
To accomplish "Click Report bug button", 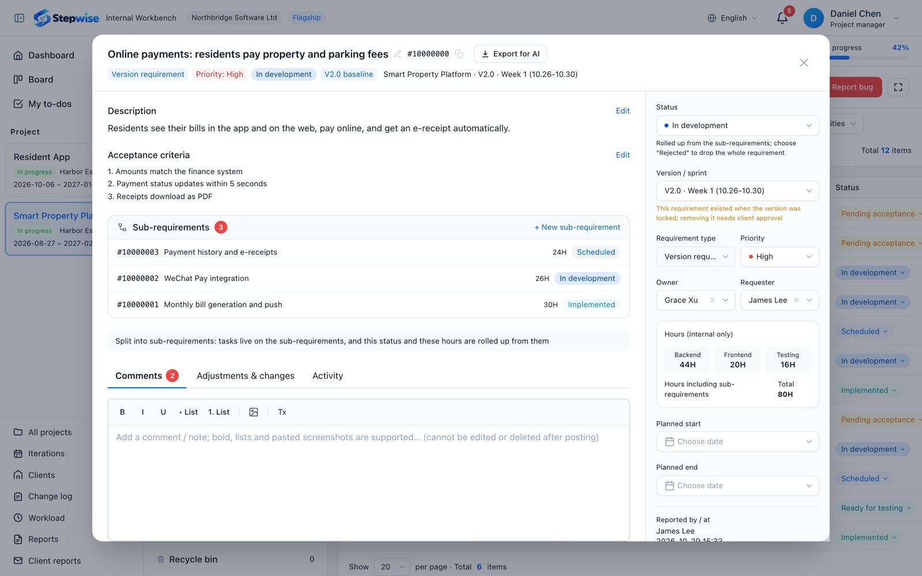I will pos(852,87).
